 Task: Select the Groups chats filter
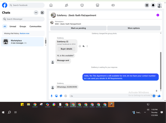pos(23,27)
